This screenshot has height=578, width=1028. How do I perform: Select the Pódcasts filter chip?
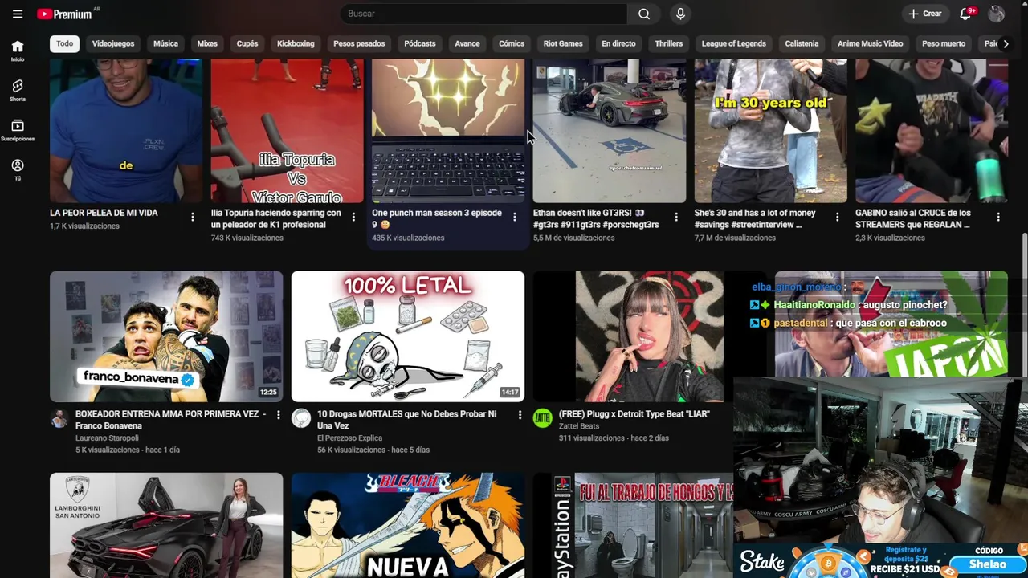pyautogui.click(x=420, y=43)
